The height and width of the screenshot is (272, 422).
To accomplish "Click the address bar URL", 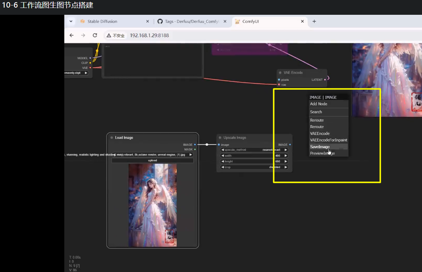I will tap(149, 35).
